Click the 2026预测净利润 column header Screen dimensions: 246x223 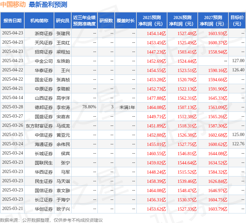coord(182,20)
